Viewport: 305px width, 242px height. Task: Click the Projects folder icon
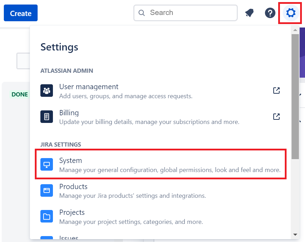click(47, 216)
